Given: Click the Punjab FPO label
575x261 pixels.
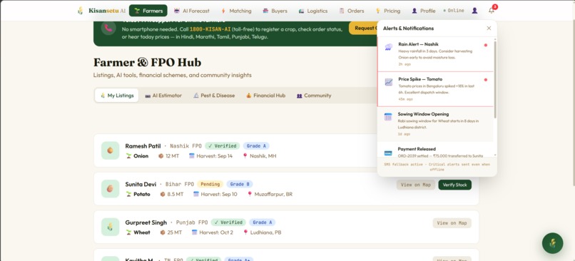Looking at the screenshot, I should [x=192, y=222].
